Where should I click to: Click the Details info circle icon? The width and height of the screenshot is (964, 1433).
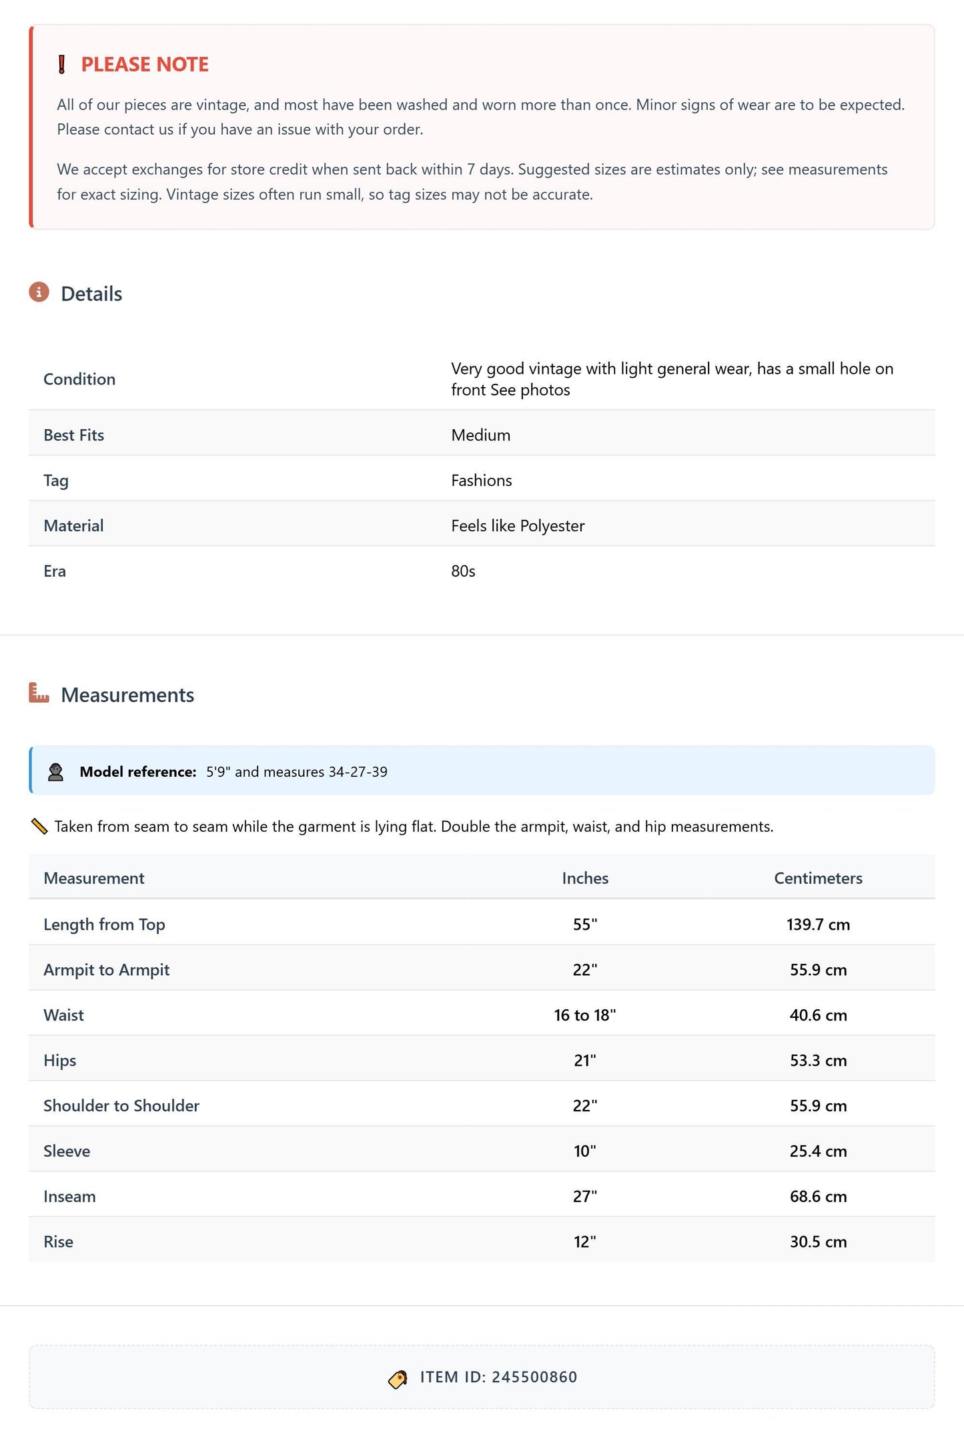[39, 292]
